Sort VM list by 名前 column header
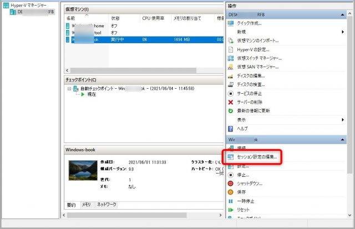 87,18
